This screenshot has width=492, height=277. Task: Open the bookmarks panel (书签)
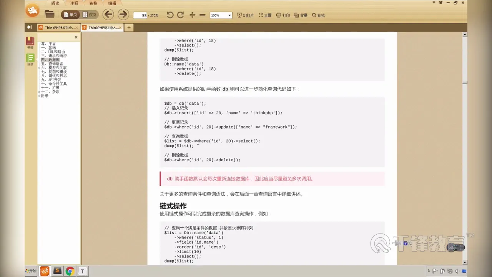(x=30, y=42)
